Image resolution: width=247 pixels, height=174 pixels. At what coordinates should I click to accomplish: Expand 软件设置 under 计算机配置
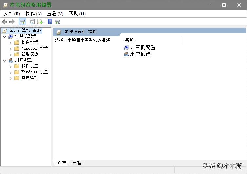[x=10, y=43]
